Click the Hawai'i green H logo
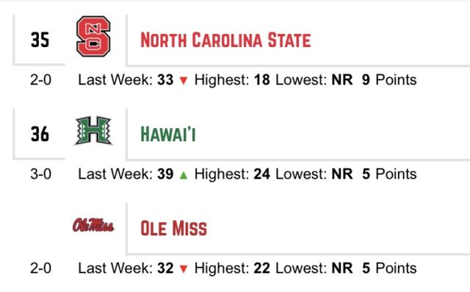The height and width of the screenshot is (292, 470). point(93,130)
